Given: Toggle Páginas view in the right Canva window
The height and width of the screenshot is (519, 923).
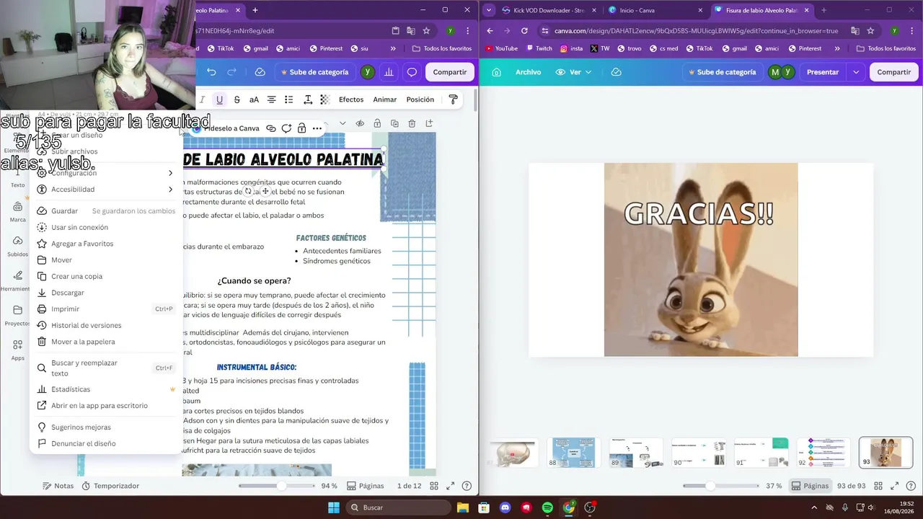Looking at the screenshot, I should (810, 486).
